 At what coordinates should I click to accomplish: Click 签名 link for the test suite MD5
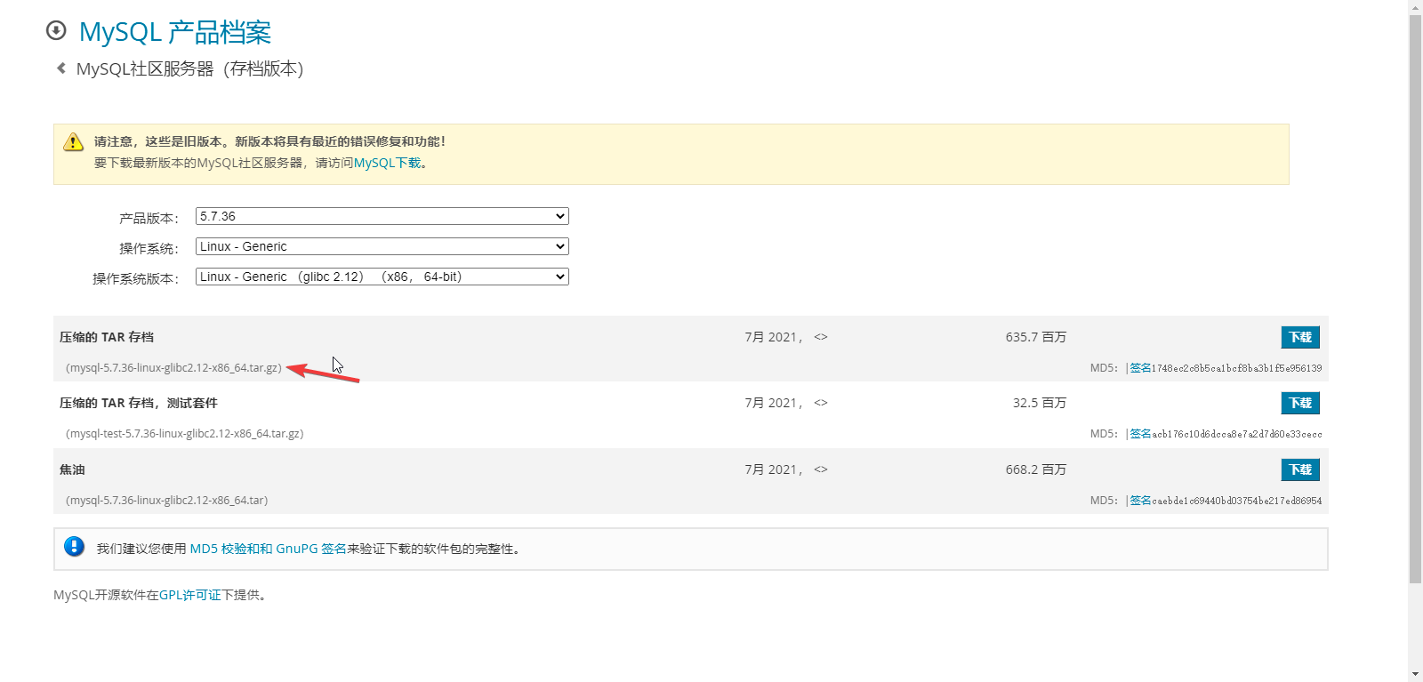tap(1140, 434)
